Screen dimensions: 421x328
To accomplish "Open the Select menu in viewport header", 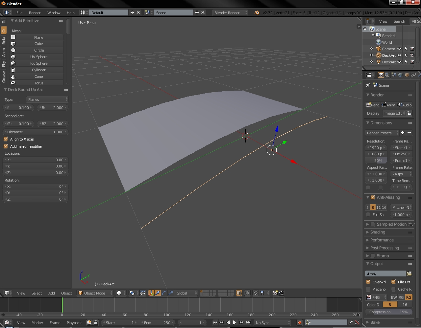I will point(37,293).
